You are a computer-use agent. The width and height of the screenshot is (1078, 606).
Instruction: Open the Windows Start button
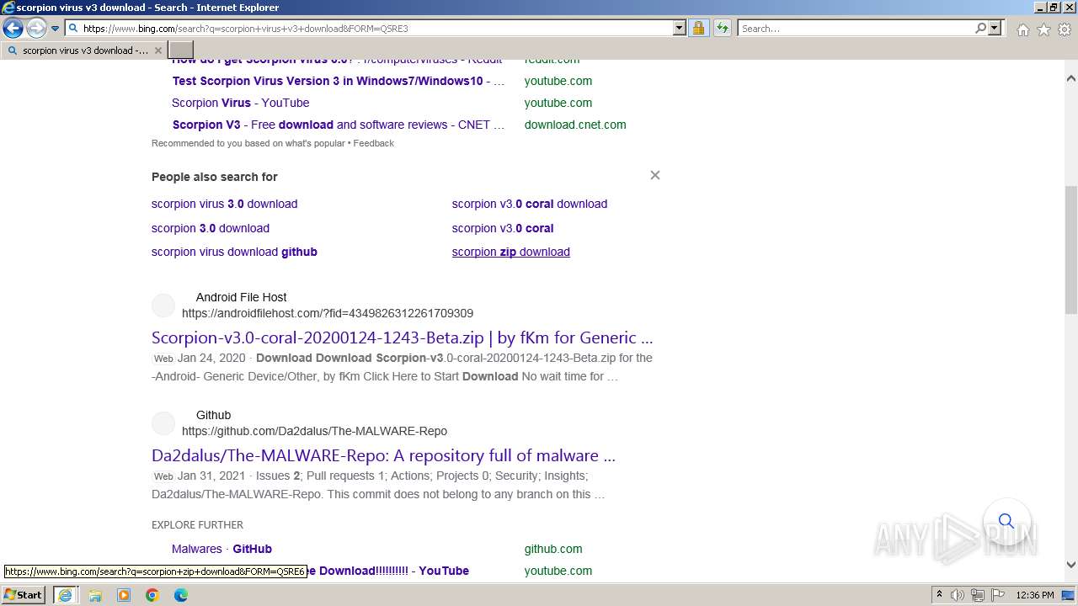click(24, 594)
